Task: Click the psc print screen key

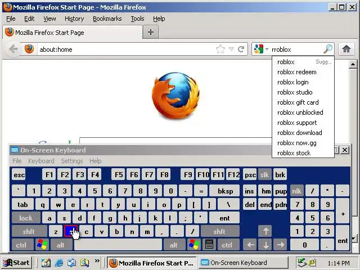Action: (x=250, y=175)
